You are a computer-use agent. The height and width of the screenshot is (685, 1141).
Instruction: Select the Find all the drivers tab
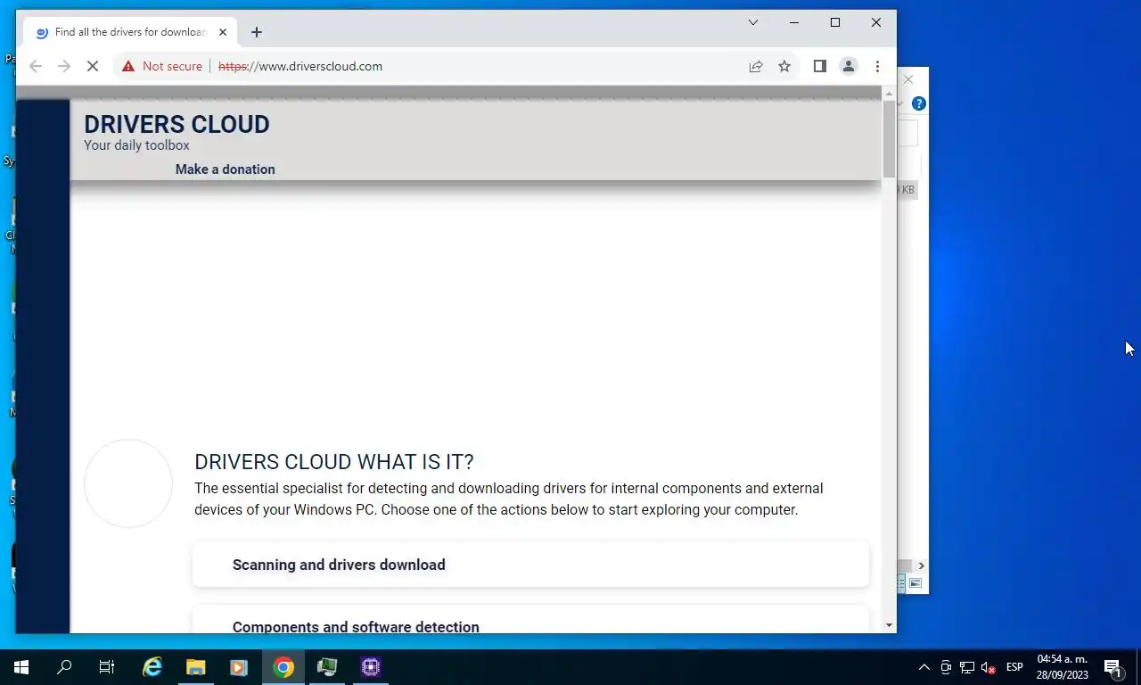pos(129,32)
